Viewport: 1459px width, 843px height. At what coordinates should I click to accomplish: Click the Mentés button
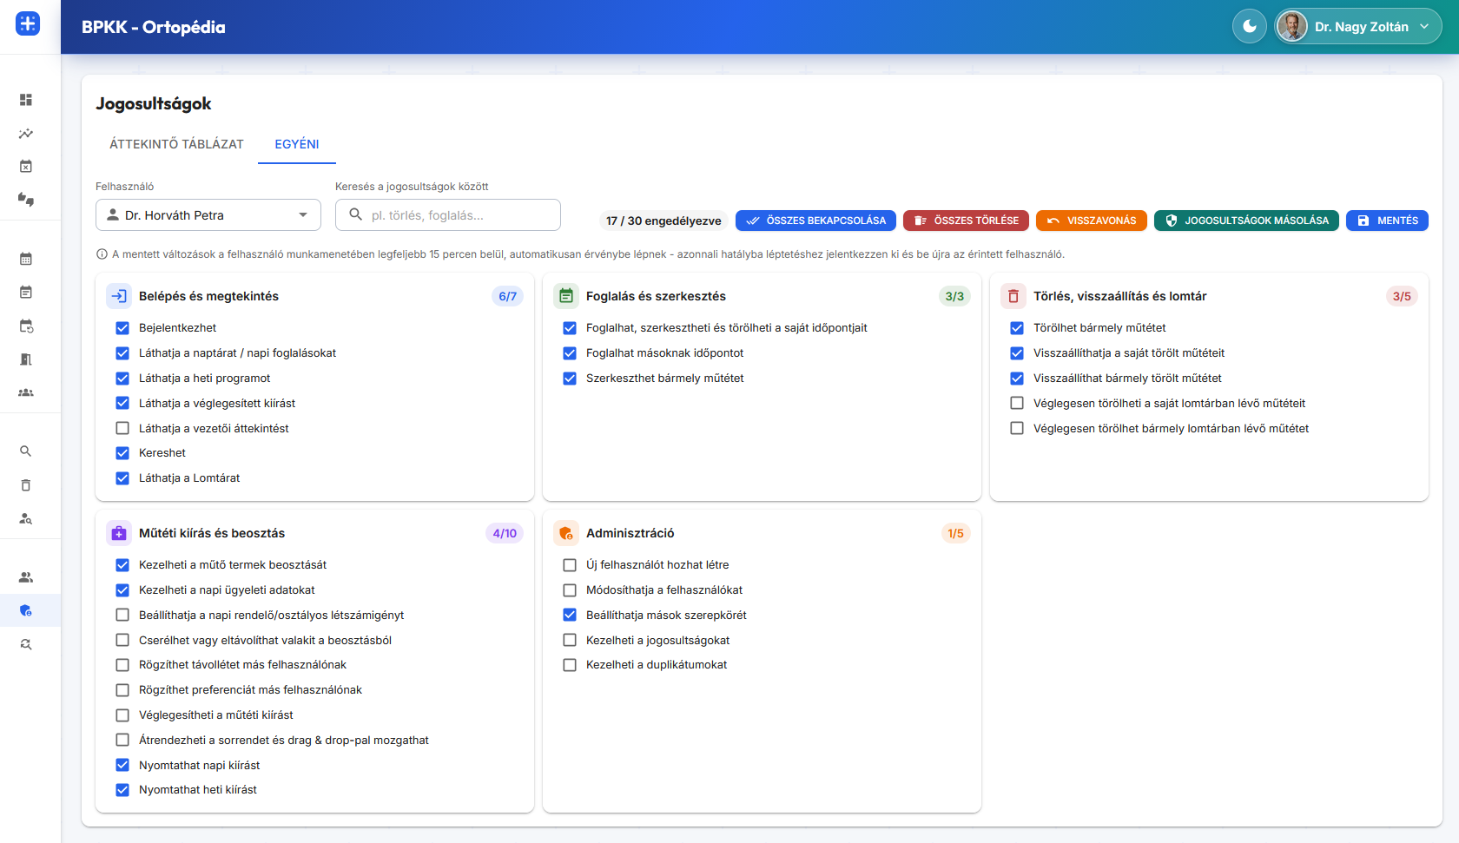[x=1387, y=221]
